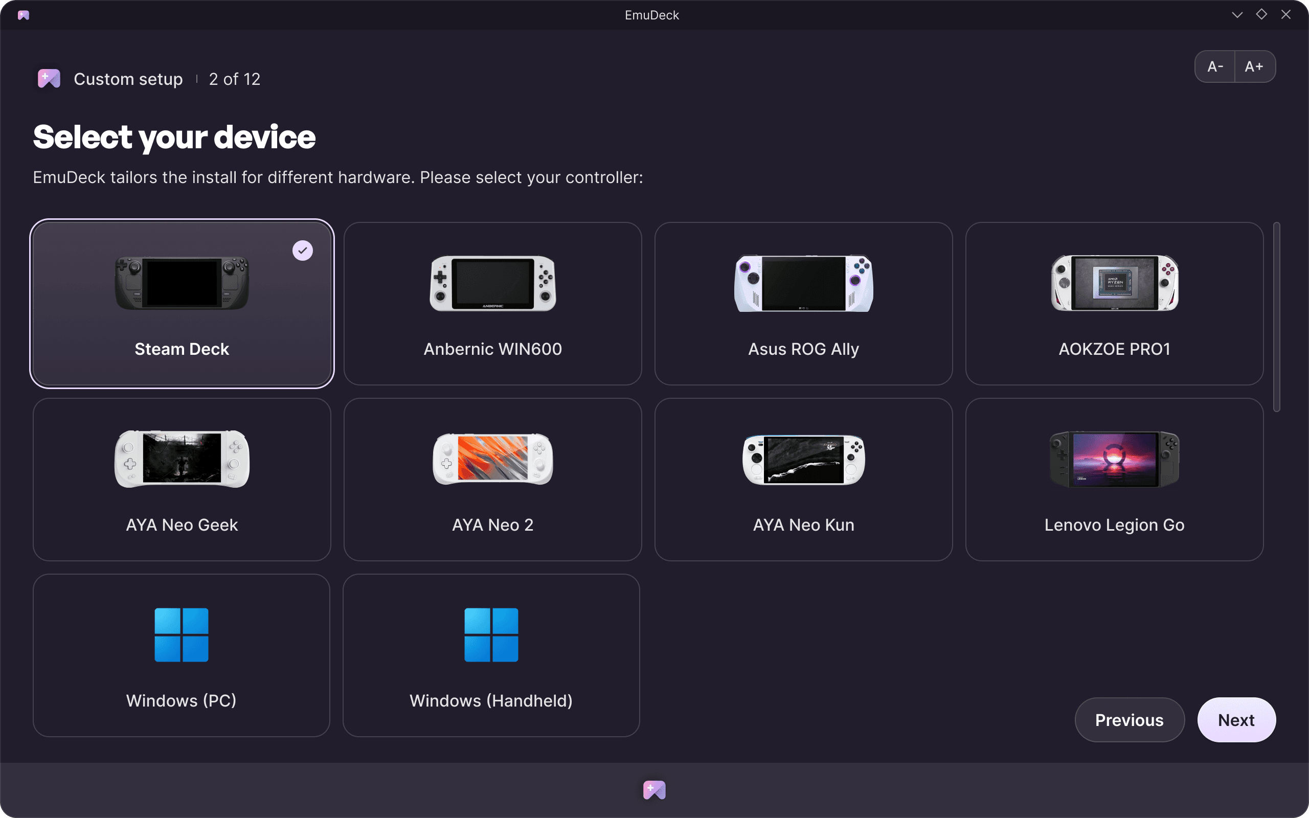1309x818 pixels.
Task: Click the EmuDeck title in the title bar
Action: point(652,15)
